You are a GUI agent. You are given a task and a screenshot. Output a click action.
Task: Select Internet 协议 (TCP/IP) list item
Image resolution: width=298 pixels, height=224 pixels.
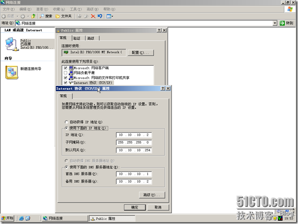coord(93,83)
